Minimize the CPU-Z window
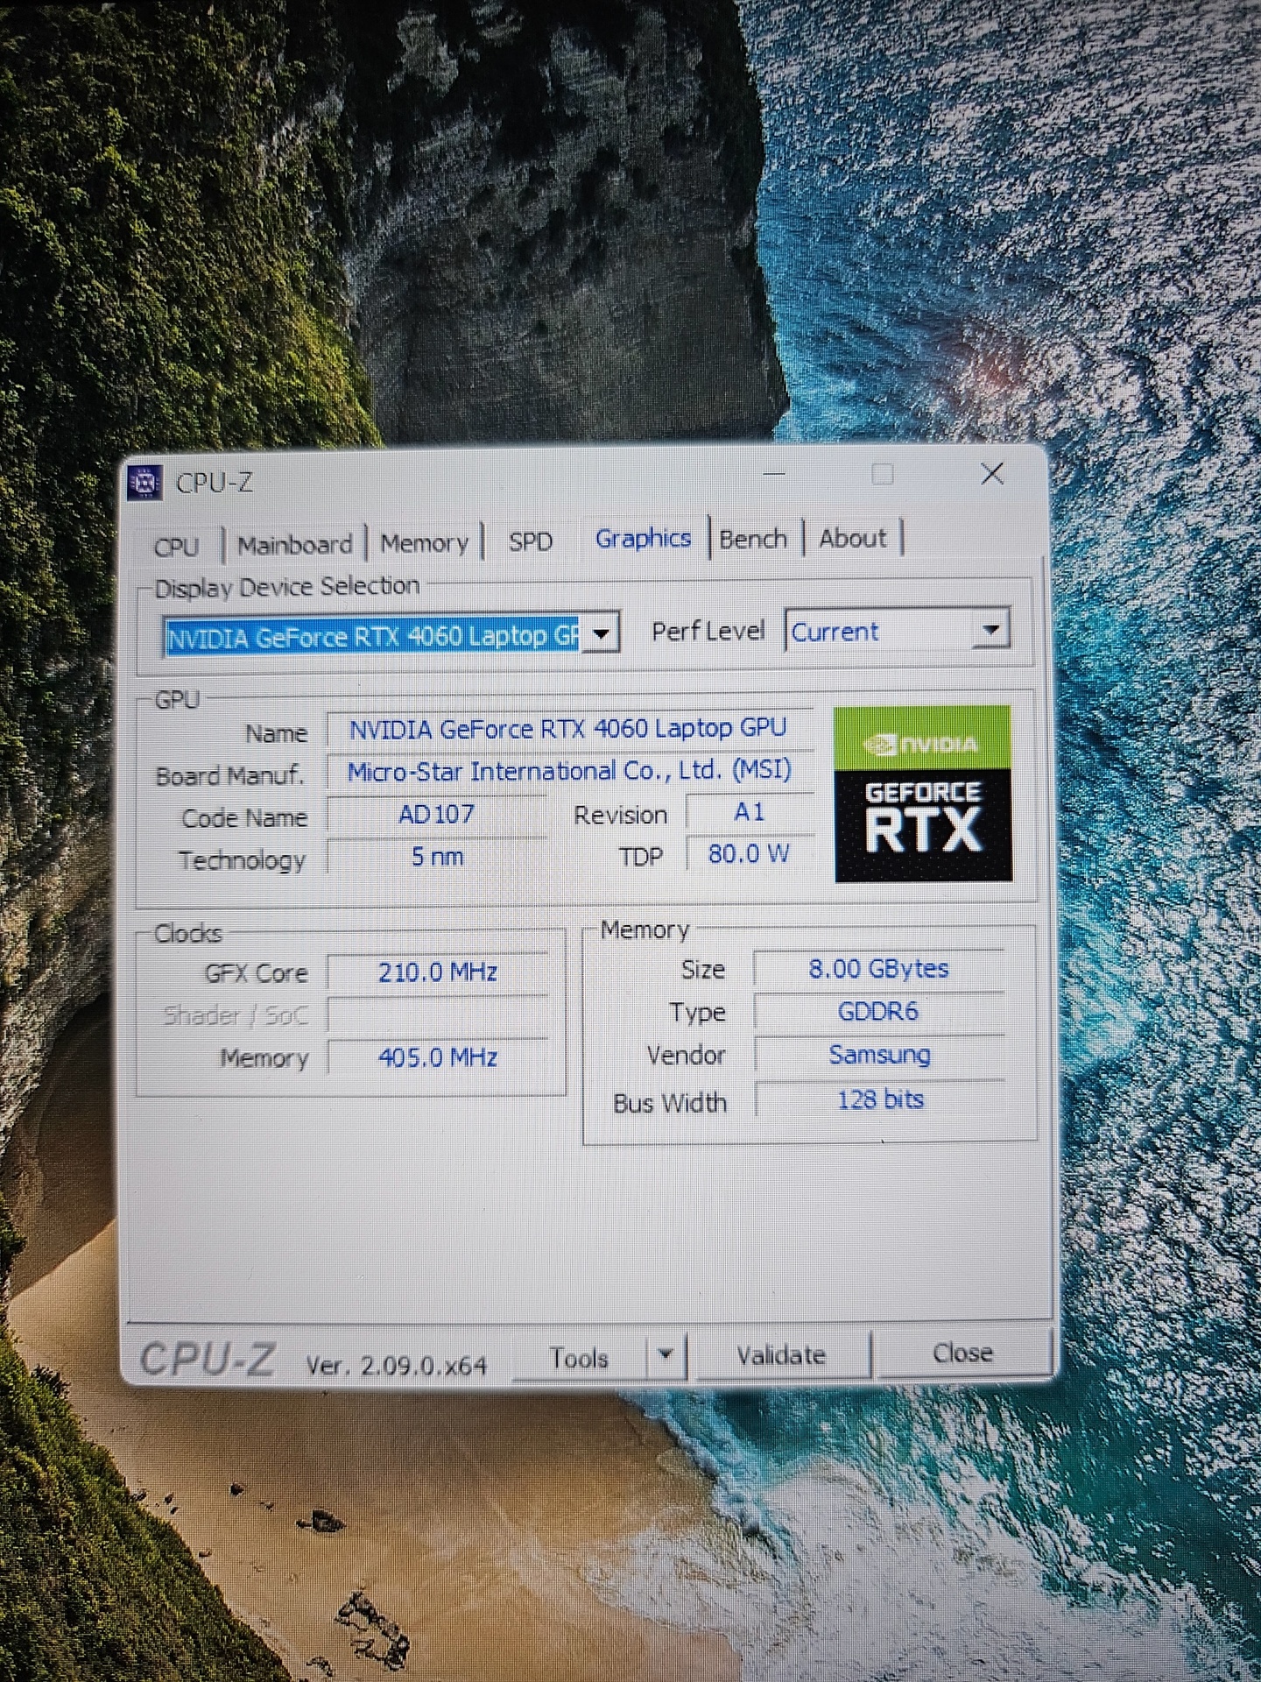The image size is (1261, 1682). point(773,474)
